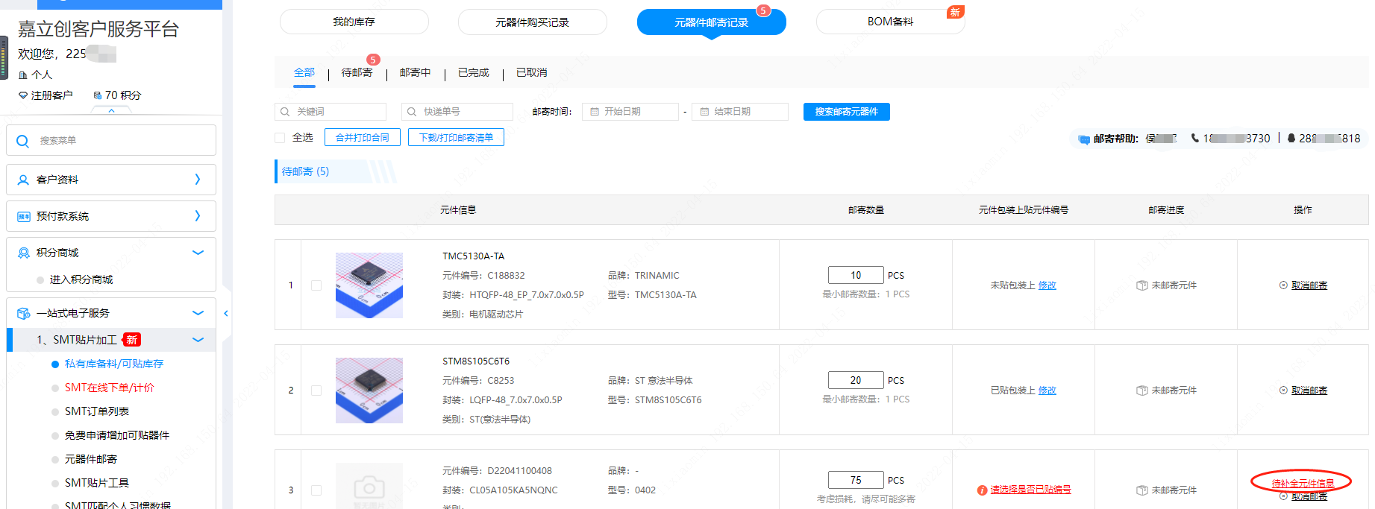Click the 一站式电子服务 cube icon
Image resolution: width=1375 pixels, height=509 pixels.
pos(23,313)
